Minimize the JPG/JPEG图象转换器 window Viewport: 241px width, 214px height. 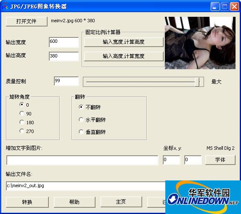coord(215,7)
